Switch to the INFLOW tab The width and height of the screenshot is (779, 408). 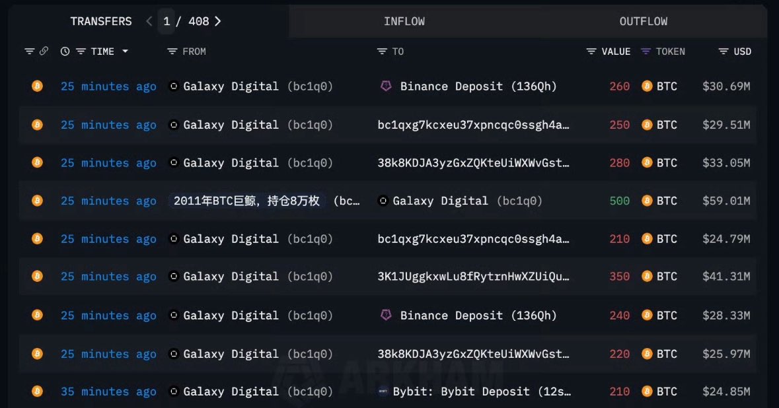click(404, 22)
